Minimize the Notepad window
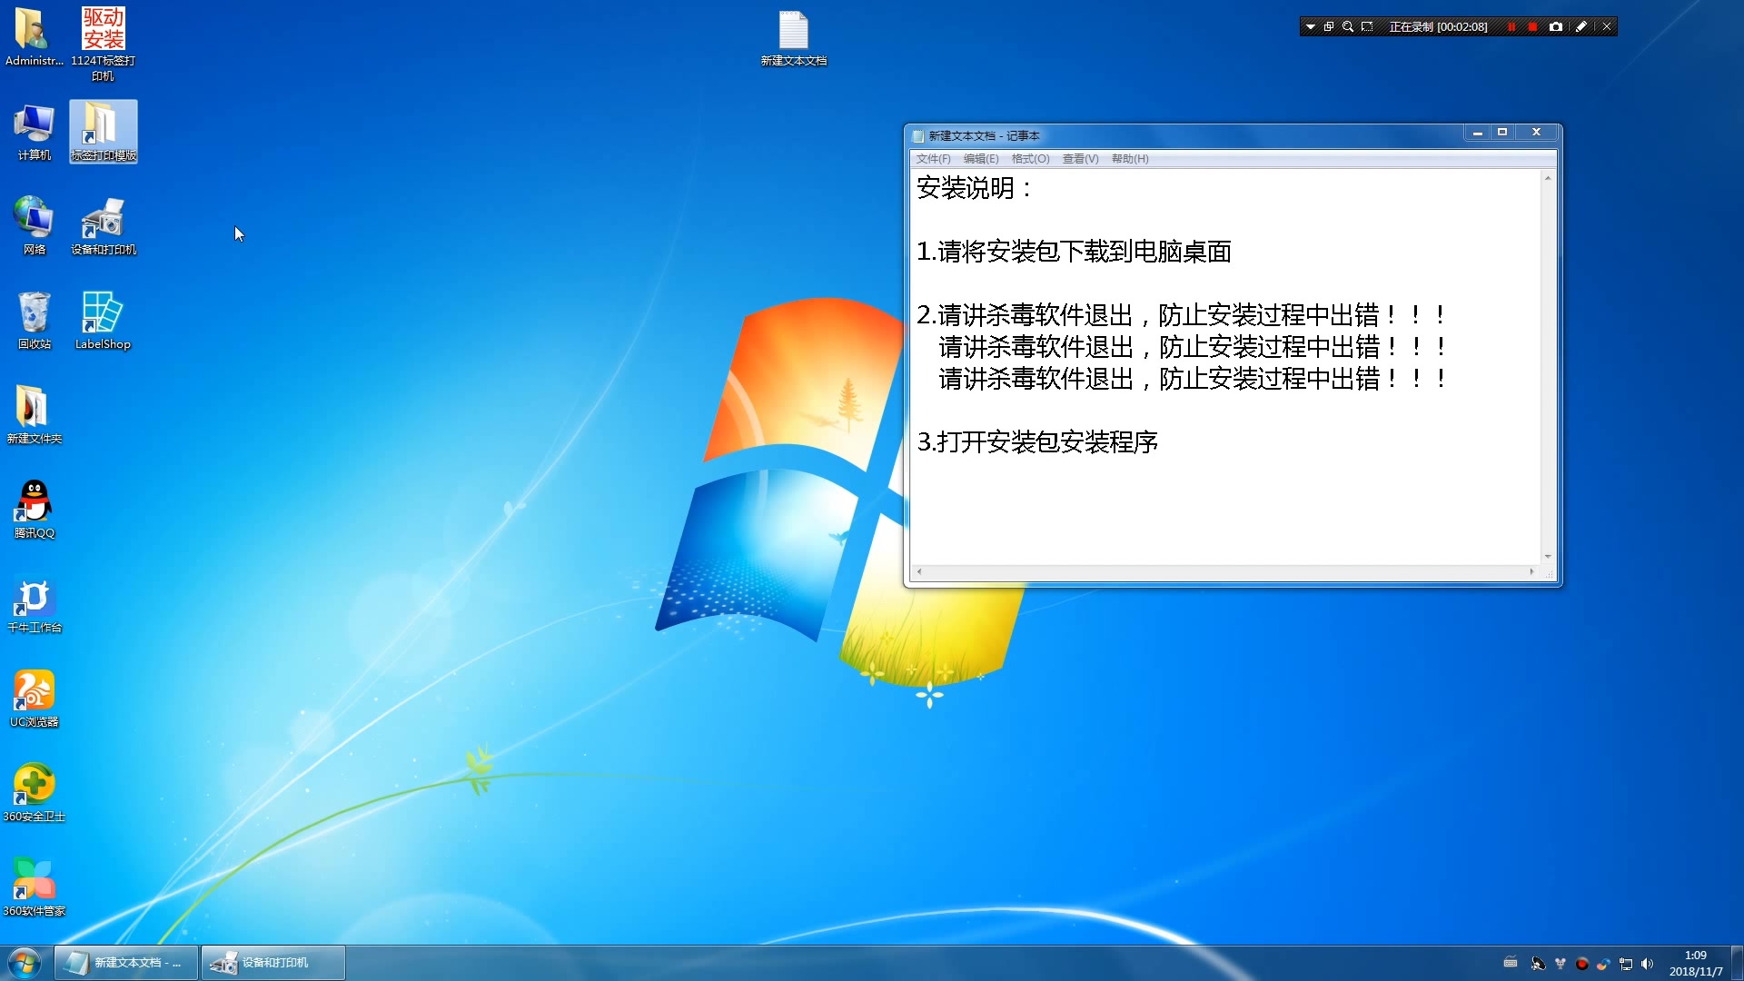Viewport: 1744px width, 981px height. tap(1478, 133)
